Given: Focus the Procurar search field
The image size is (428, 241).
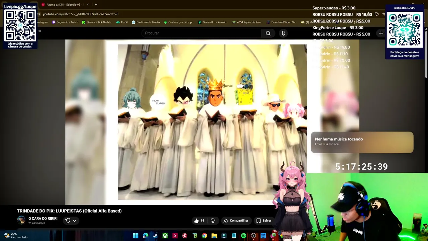Looking at the screenshot, I should (x=202, y=33).
